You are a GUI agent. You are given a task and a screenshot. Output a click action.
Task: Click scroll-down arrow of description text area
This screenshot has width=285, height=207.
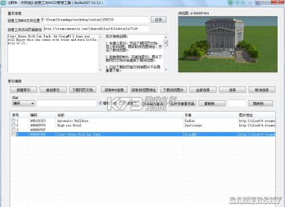(x=101, y=70)
